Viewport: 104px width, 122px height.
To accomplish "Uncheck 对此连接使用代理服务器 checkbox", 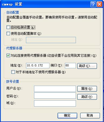I will [8, 55].
